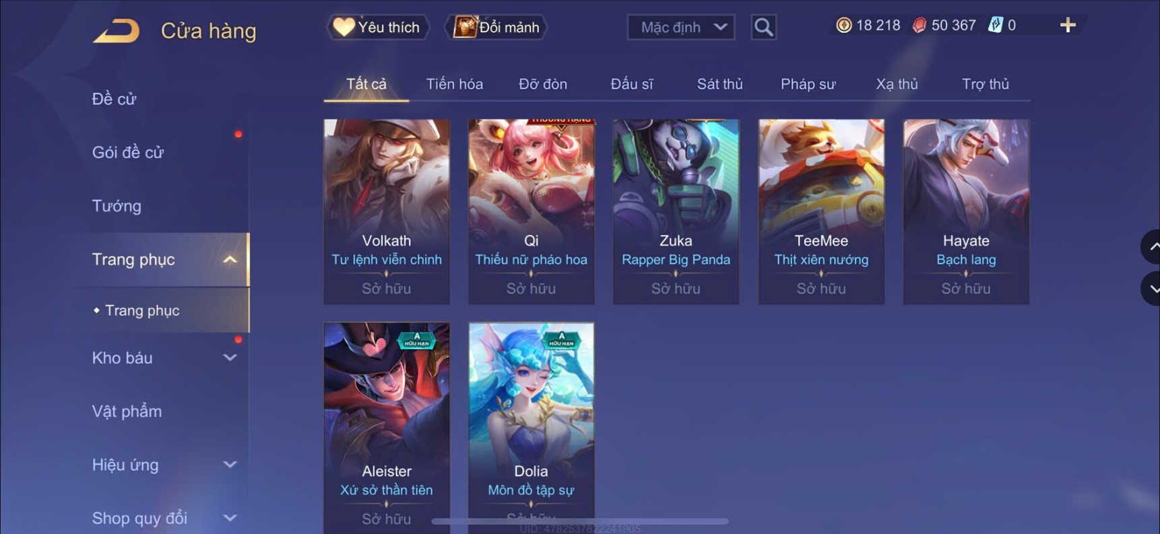
Task: Click the horizontal scrollbar at the bottom
Action: (579, 521)
